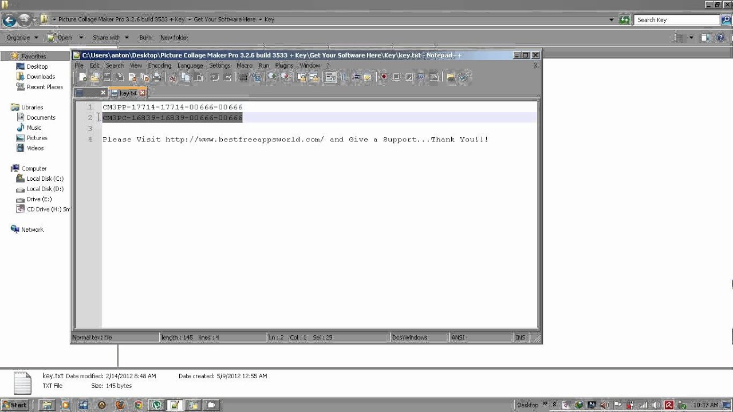Expand the Open button dropdown arrow
The image size is (733, 412).
(x=81, y=38)
